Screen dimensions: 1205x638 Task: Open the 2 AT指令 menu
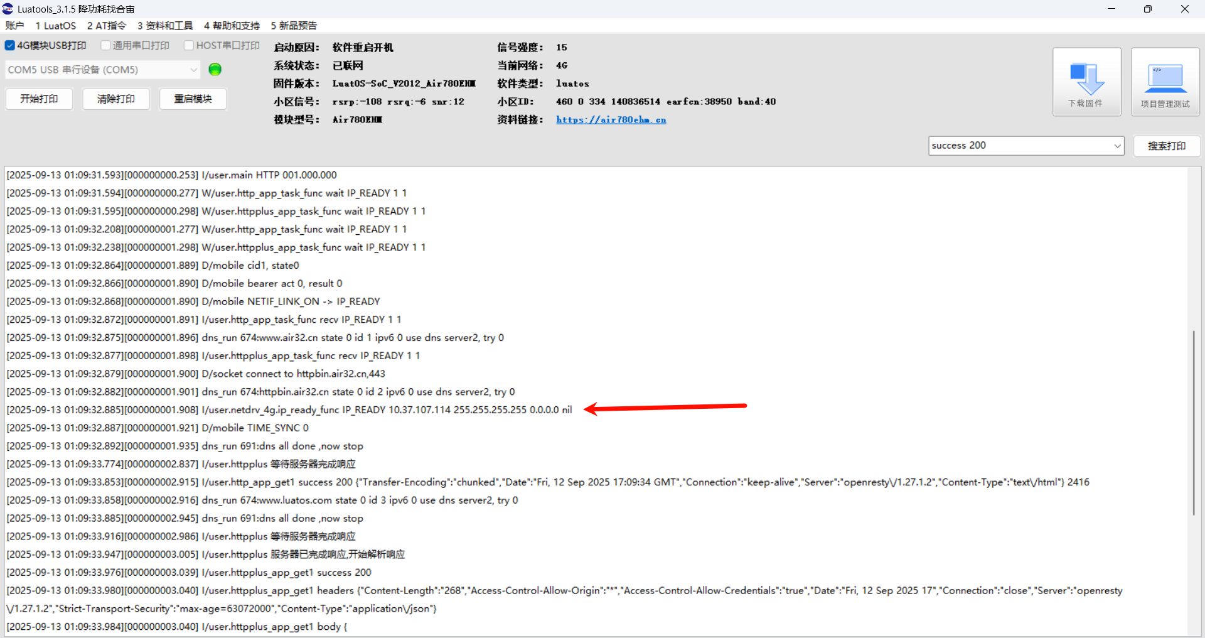(x=107, y=26)
